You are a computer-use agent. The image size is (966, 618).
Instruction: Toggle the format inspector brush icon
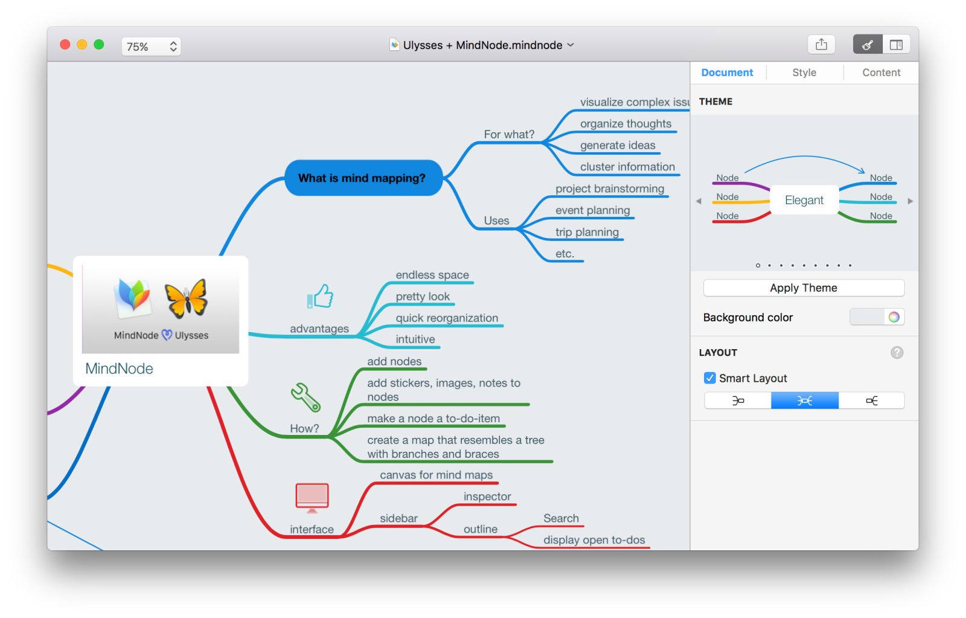click(x=867, y=44)
